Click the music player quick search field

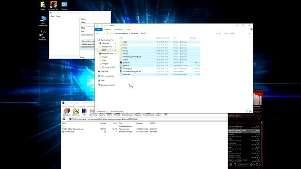pos(243,165)
